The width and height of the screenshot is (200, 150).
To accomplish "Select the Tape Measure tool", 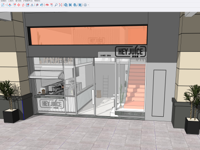I will pos(37,5).
